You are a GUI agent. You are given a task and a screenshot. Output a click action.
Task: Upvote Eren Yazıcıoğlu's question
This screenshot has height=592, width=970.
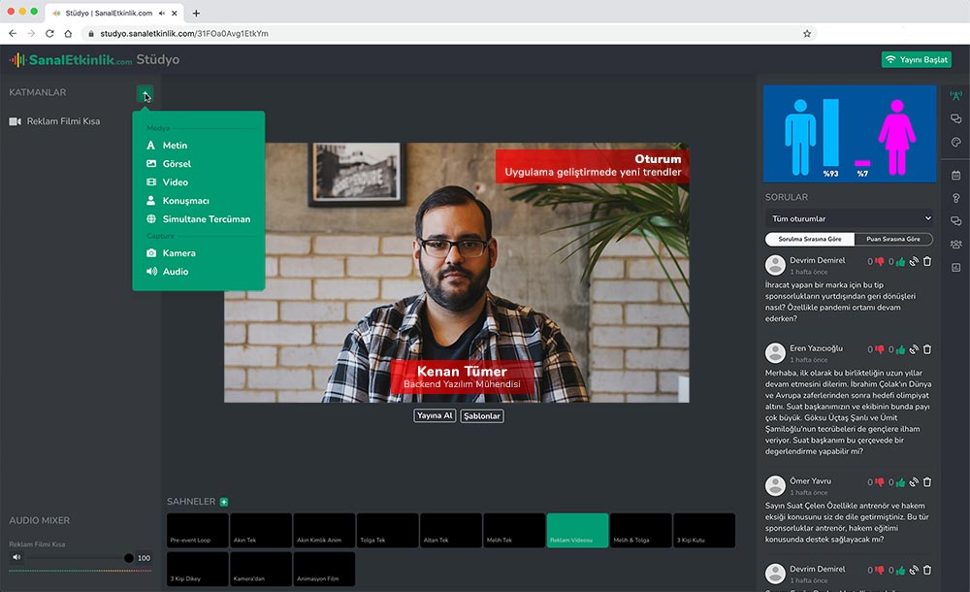(x=901, y=349)
